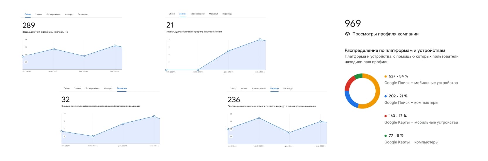The image size is (488, 161).
Task: Click orange legend dot for 527 • 54 %
Action: click(x=386, y=76)
